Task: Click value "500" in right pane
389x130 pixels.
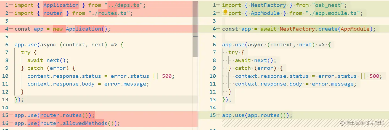Action: pos(374,76)
